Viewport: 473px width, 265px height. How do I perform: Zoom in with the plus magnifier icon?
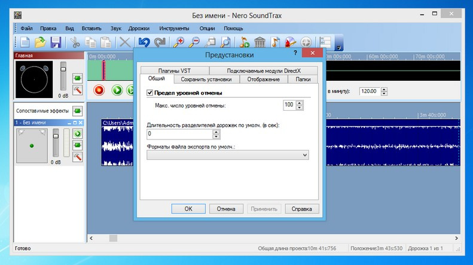[179, 42]
